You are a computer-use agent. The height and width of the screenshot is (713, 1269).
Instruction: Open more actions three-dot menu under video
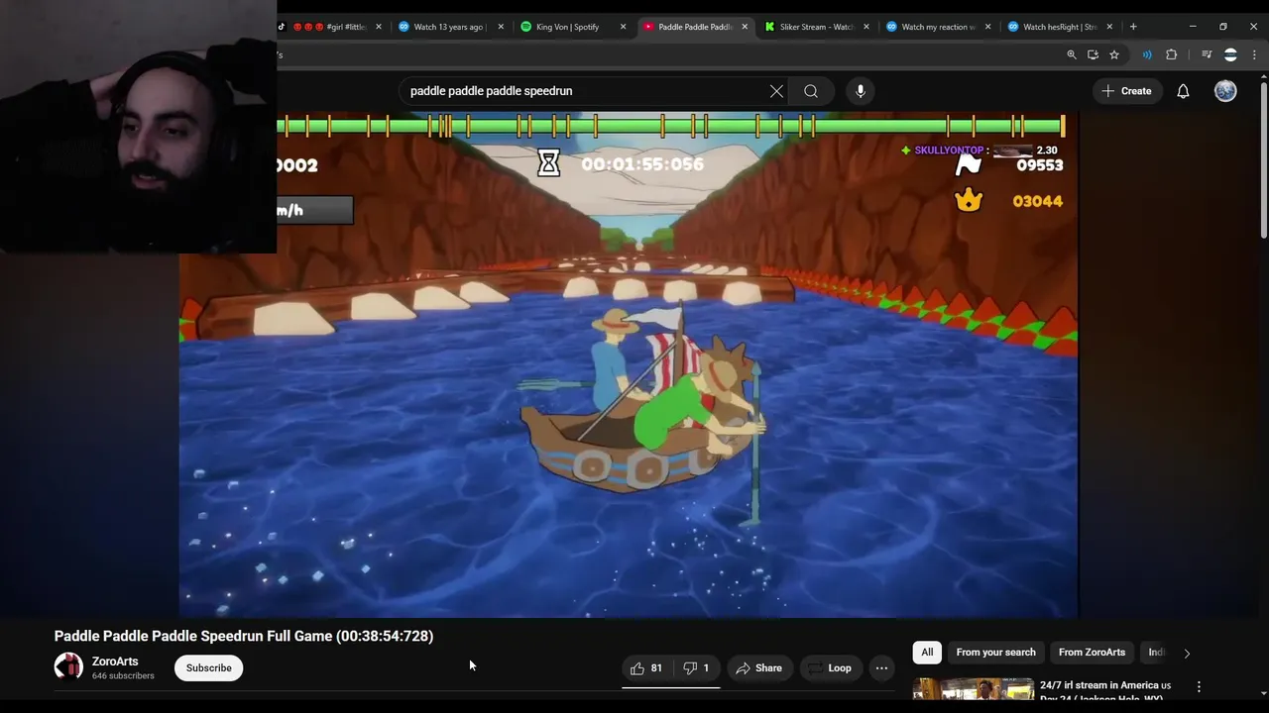point(881,668)
